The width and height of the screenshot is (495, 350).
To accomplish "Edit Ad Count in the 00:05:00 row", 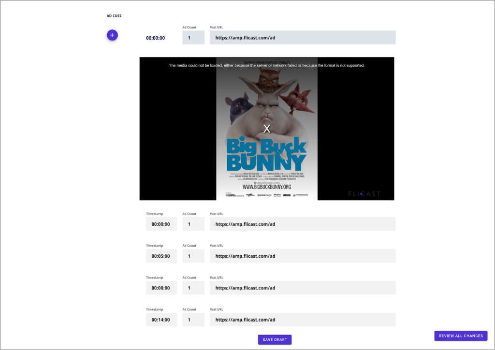I will tap(193, 256).
